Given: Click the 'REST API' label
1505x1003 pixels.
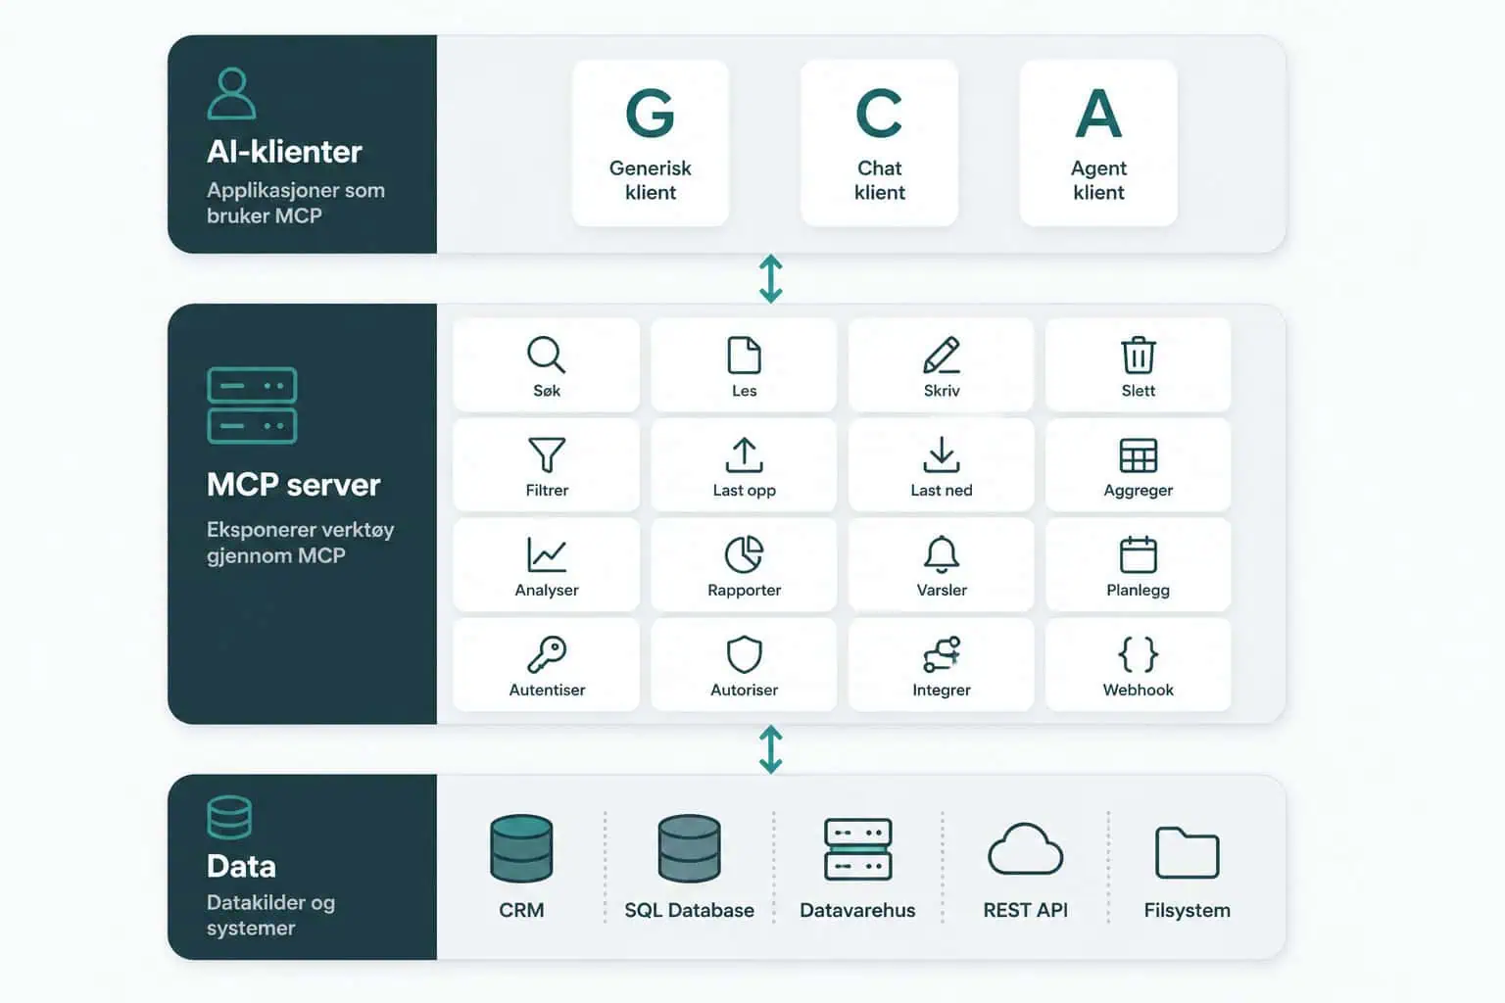Looking at the screenshot, I should [1025, 910].
